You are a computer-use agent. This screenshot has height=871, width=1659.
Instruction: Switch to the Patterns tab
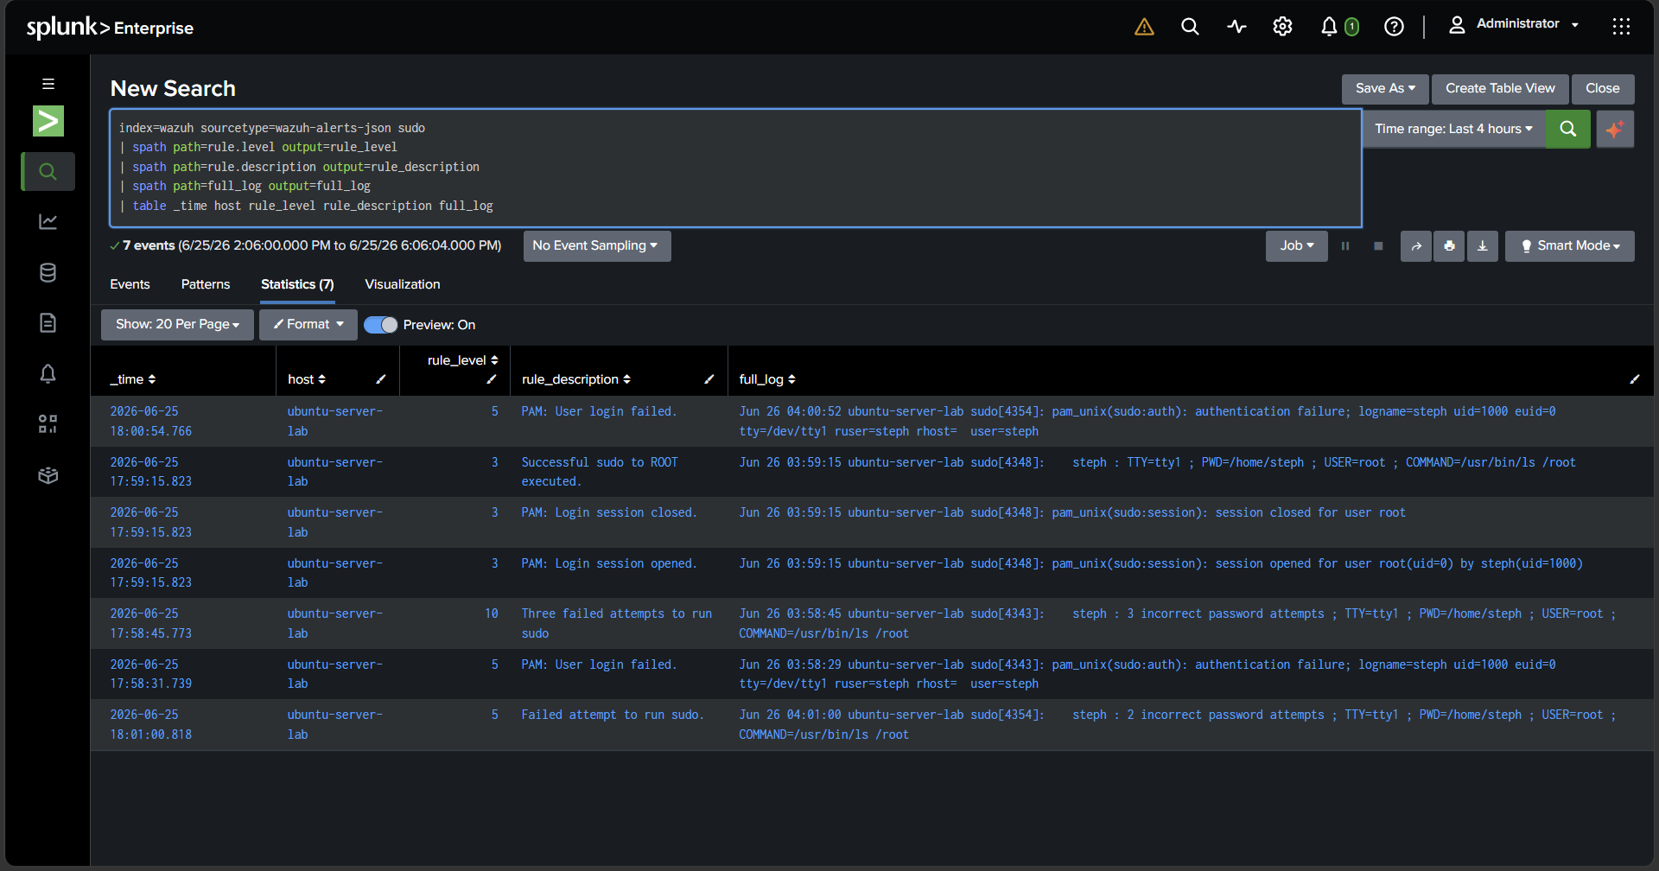tap(206, 284)
